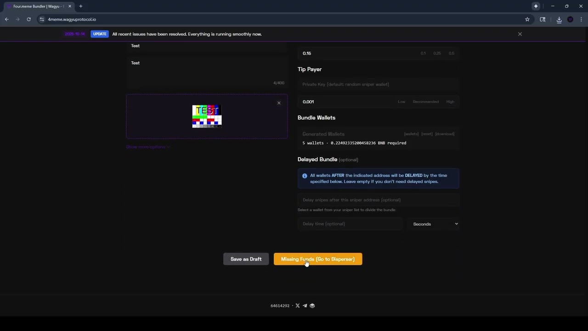The width and height of the screenshot is (588, 331).
Task: Open the Chrome three-dot menu
Action: point(582,19)
